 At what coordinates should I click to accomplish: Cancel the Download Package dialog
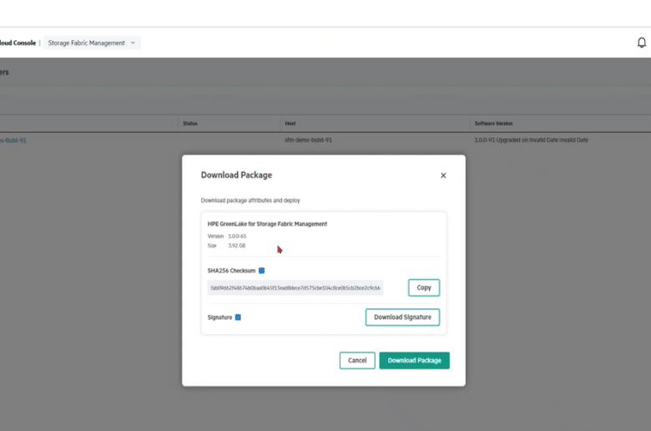[357, 360]
